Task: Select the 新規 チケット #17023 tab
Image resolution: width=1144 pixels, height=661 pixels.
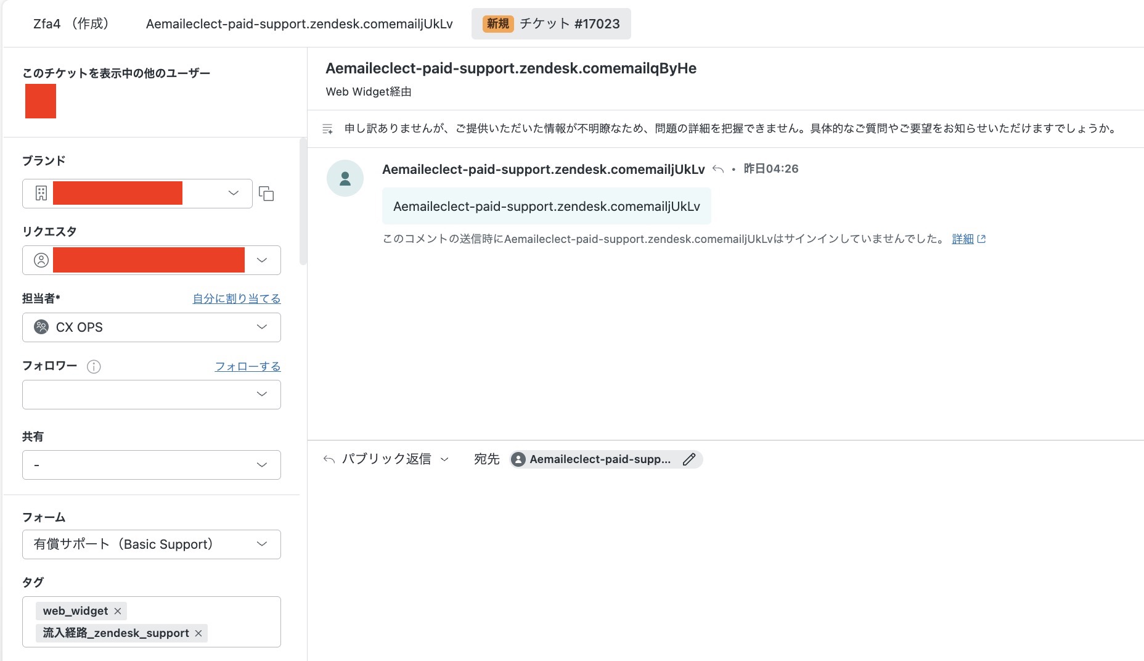Action: (551, 24)
